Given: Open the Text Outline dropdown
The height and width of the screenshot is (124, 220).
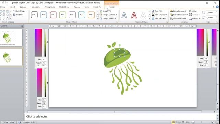Looking at the screenshot, I should [x=159, y=15].
